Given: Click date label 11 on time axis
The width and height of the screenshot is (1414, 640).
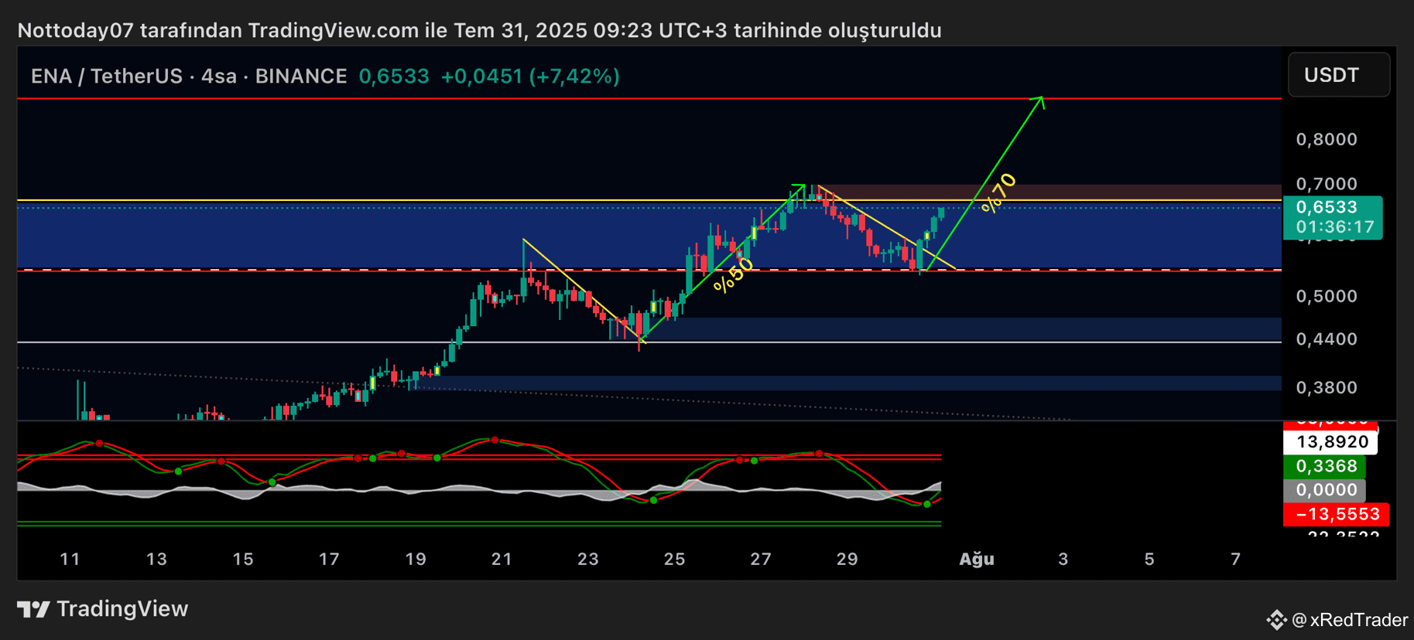Looking at the screenshot, I should (70, 559).
